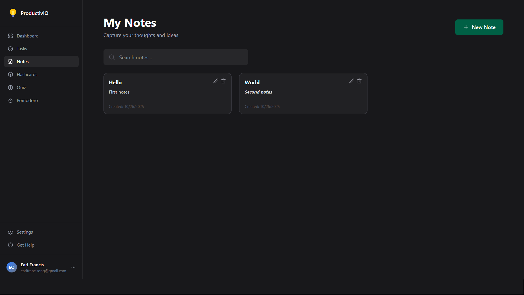Edit the World note using the pencil icon

[x=351, y=81]
